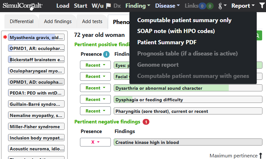Click the green search magnifier button
This screenshot has height=159, width=266.
(x=258, y=35)
